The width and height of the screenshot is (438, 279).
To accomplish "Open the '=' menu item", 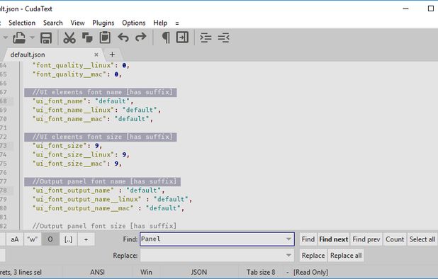I will tap(176, 23).
